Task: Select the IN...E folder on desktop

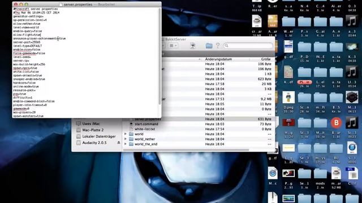Action: pyautogui.click(x=320, y=47)
